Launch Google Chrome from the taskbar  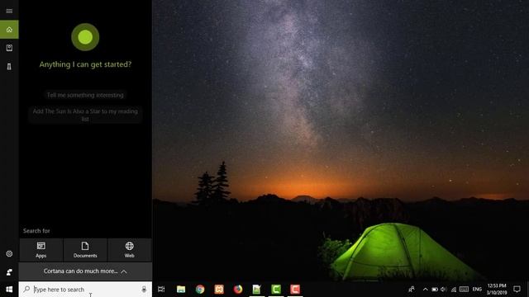[x=200, y=290]
